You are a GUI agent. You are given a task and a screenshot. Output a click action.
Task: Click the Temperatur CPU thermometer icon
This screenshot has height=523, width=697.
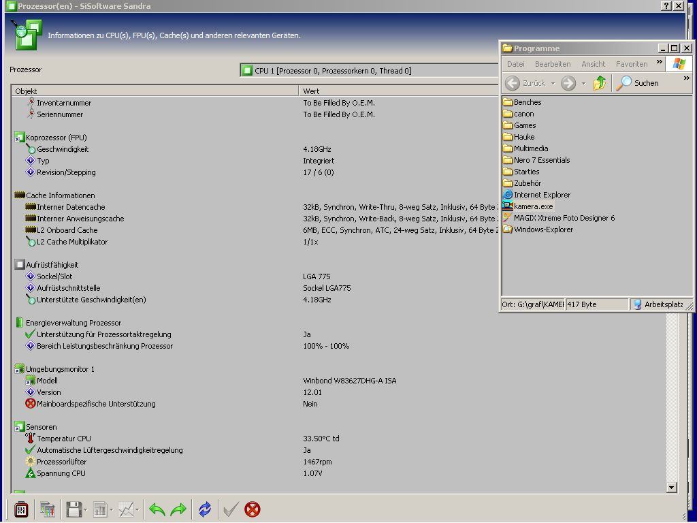point(30,438)
